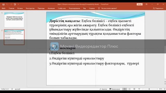This screenshot has height=93, width=166.
Task: Click the editor scrollbar down arrow
Action: 165,80
